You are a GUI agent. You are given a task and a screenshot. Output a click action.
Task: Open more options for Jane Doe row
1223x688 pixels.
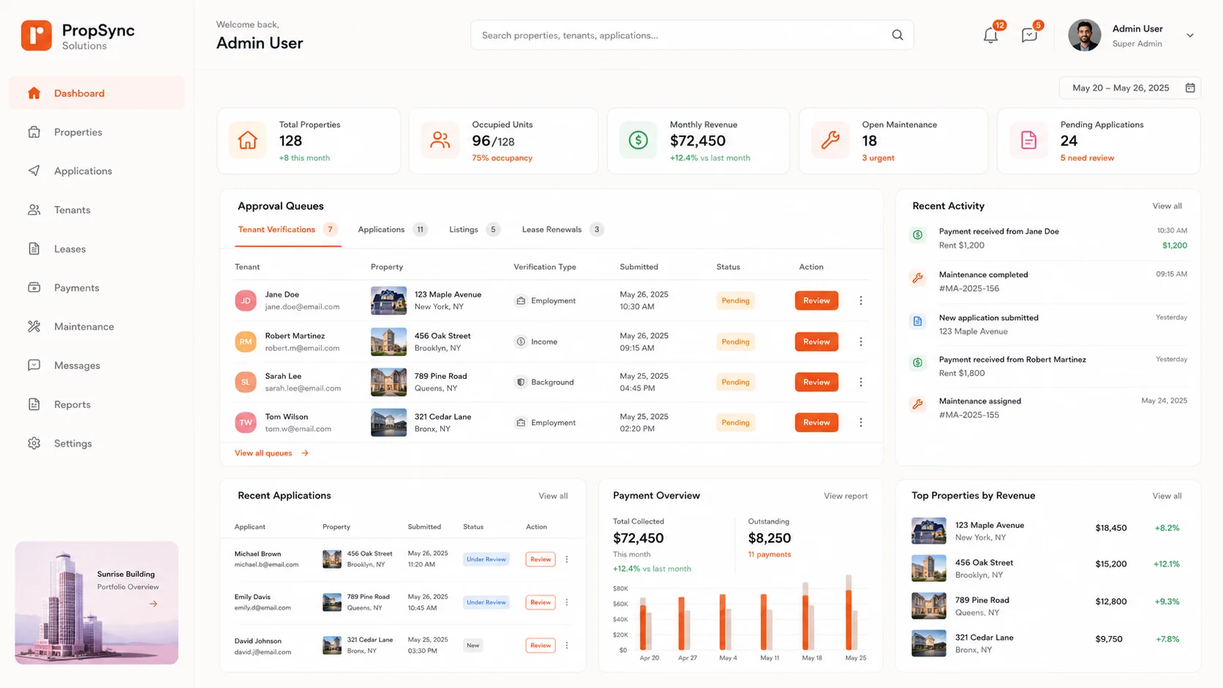click(861, 300)
